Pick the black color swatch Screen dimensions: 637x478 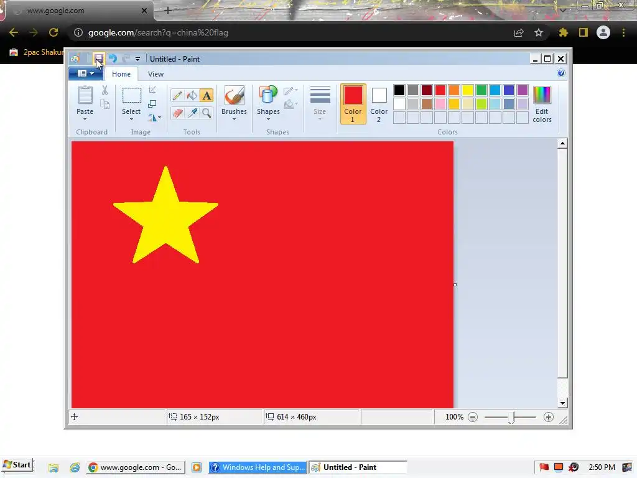tap(399, 90)
